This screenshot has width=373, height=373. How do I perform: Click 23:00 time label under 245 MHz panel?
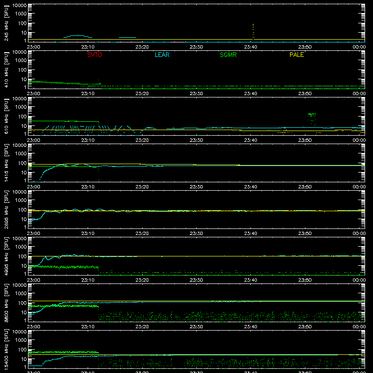[34, 47]
